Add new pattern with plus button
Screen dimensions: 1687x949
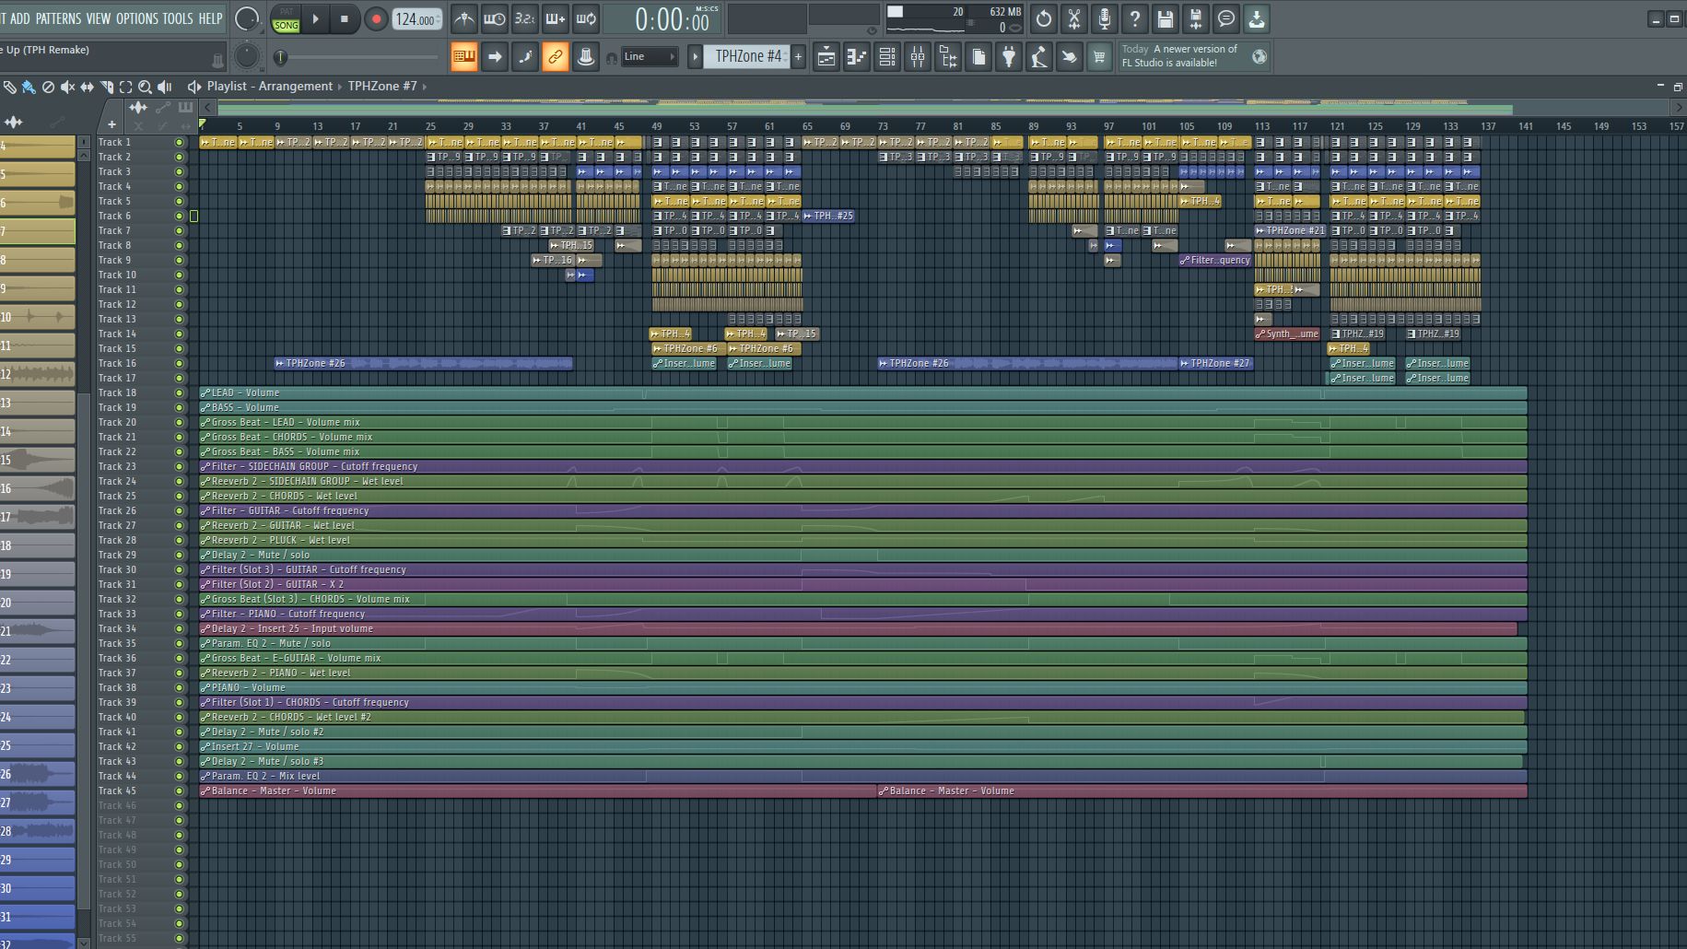pyautogui.click(x=798, y=57)
